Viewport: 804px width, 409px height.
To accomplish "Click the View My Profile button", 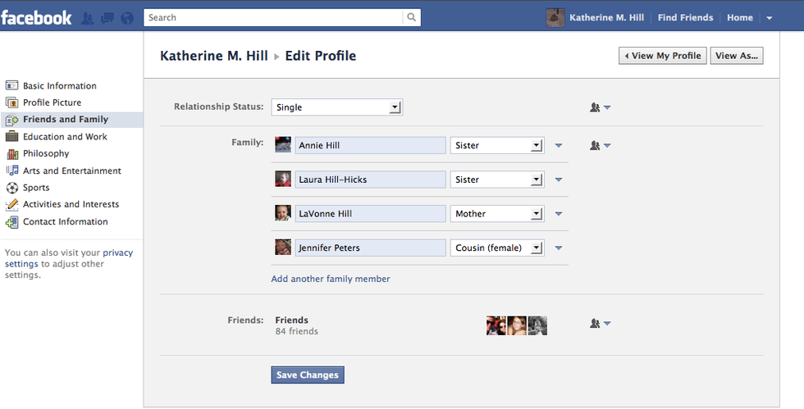I will 662,56.
